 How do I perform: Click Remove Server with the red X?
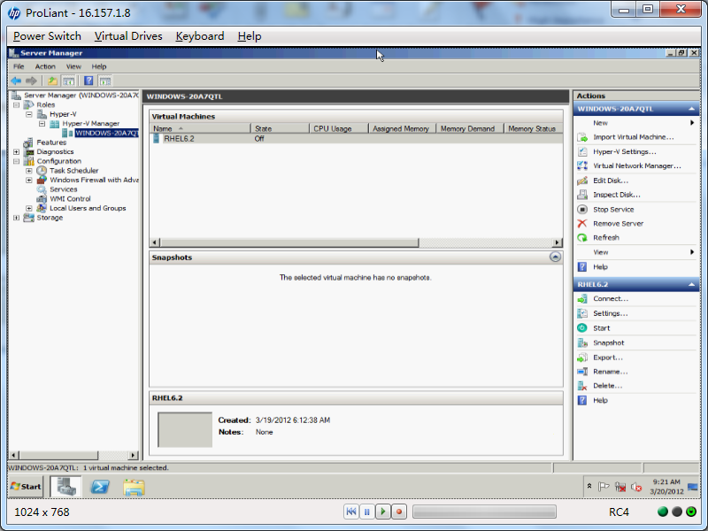(x=618, y=224)
